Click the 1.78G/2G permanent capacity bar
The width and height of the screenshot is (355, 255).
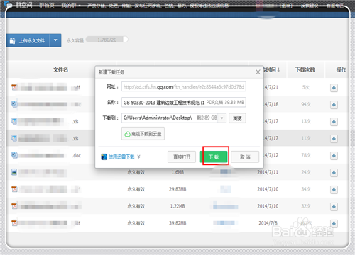[x=106, y=40]
